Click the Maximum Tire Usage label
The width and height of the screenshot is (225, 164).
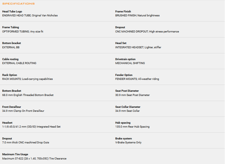15,154
